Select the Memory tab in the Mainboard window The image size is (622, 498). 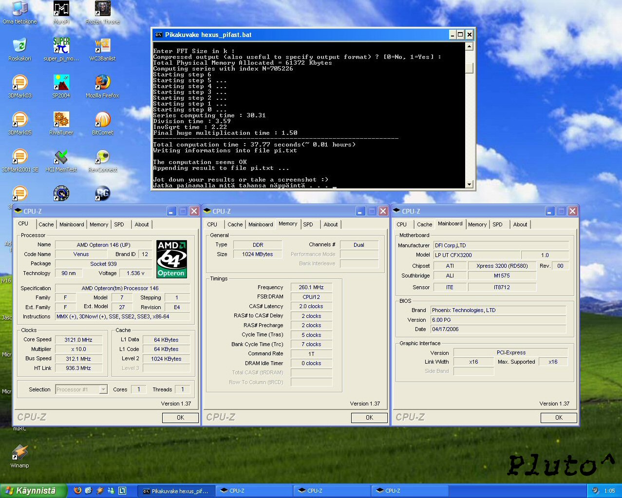tap(477, 224)
